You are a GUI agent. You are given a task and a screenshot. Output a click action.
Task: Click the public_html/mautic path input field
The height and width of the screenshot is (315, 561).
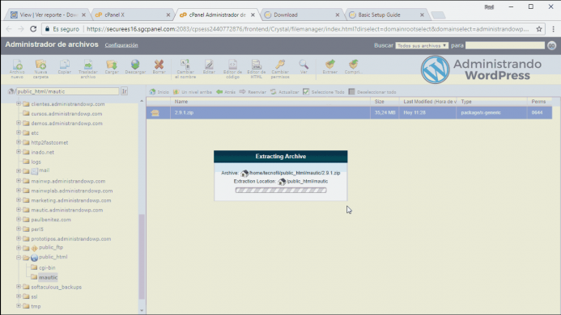[68, 91]
